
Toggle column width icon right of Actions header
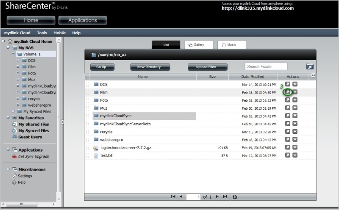pyautogui.click(x=313, y=75)
